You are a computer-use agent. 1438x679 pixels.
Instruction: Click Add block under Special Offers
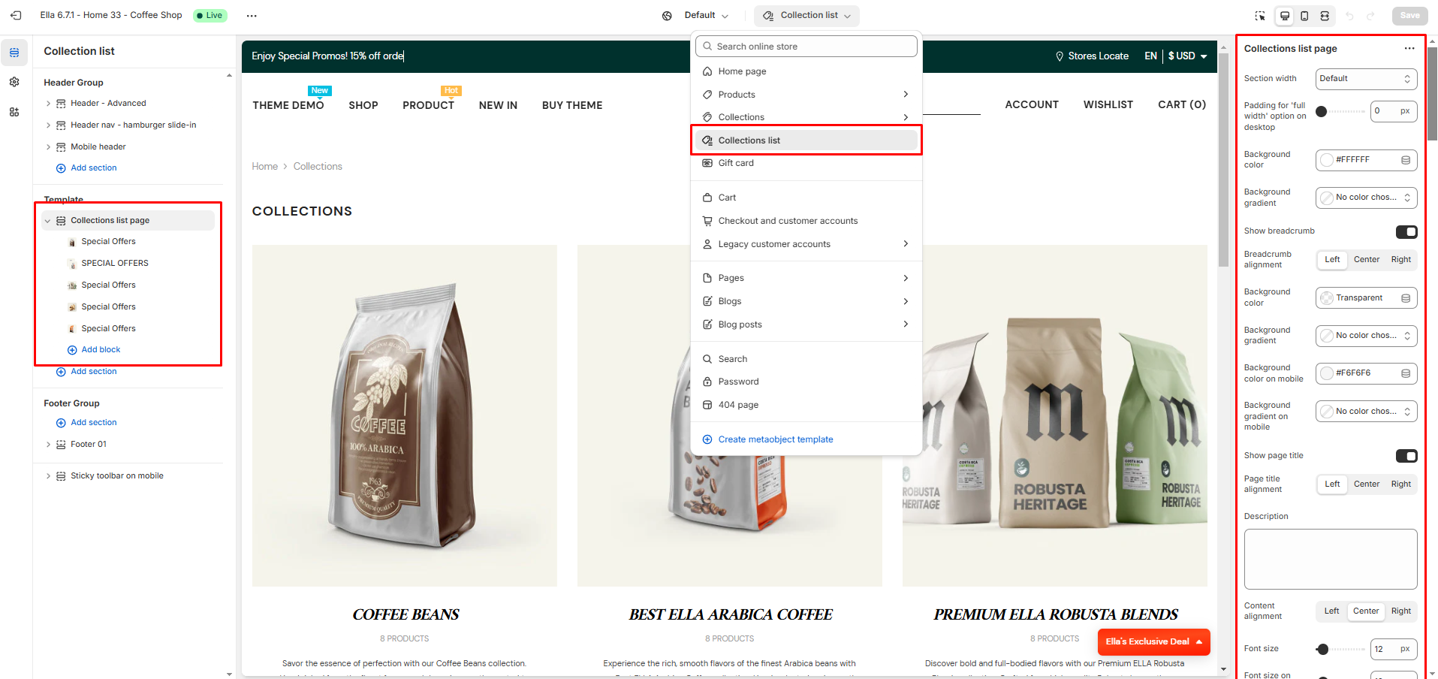pos(101,350)
